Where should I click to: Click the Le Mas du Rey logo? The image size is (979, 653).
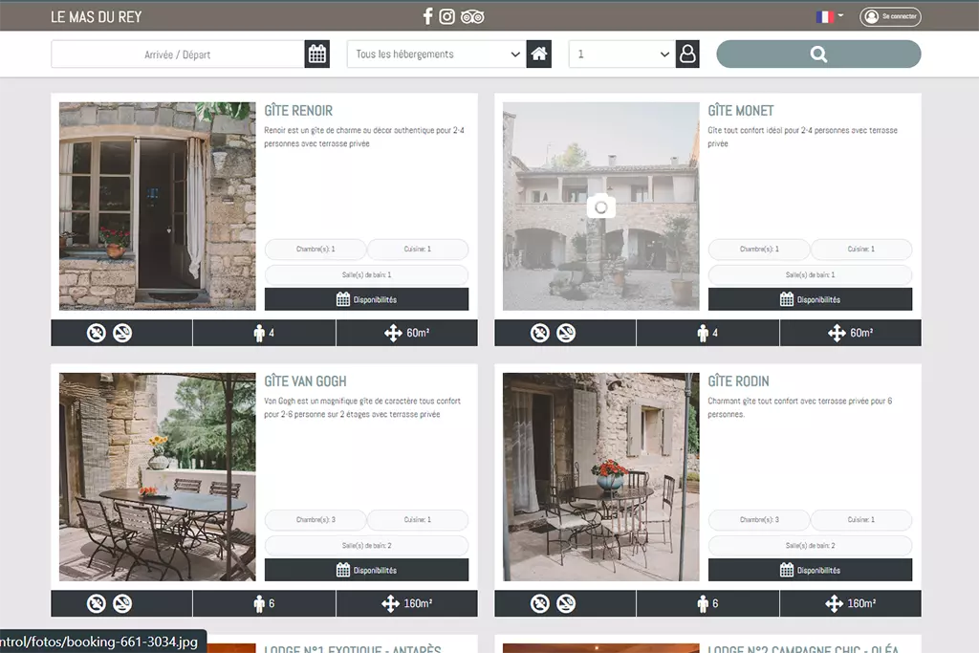(x=97, y=17)
